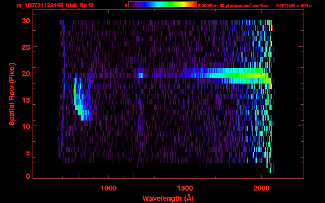Click the color bar minimum label 0
This screenshot has width=325, height=203.
[126, 6]
